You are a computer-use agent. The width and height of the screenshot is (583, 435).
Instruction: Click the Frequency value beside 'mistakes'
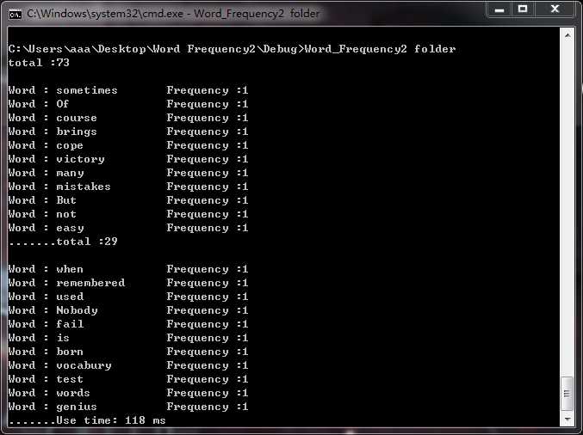(207, 187)
